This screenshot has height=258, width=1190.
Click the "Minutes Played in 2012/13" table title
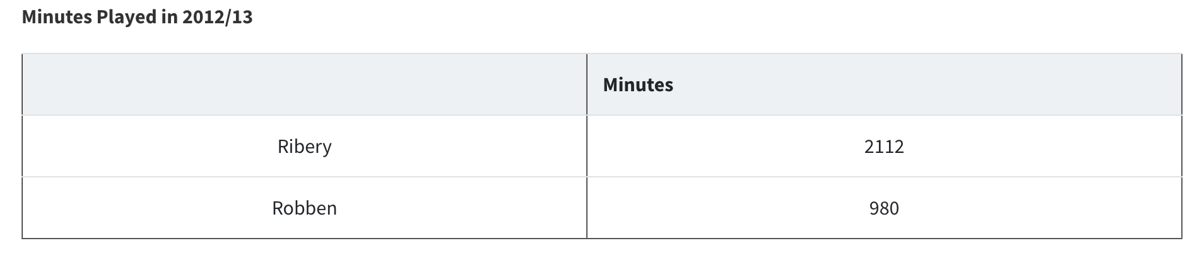[x=137, y=17]
